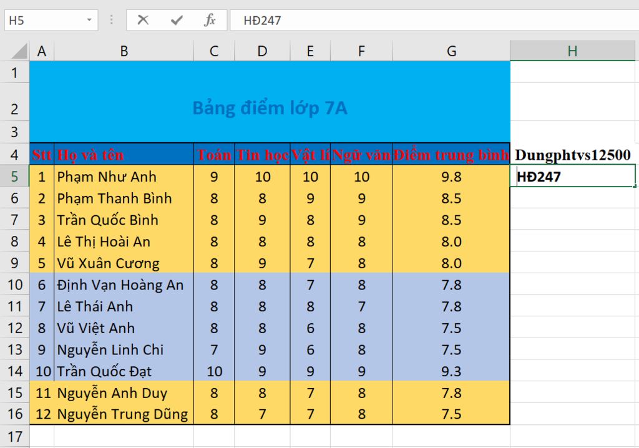Click cell containing 'Dungphtvs12500'
639x448 pixels.
click(573, 155)
